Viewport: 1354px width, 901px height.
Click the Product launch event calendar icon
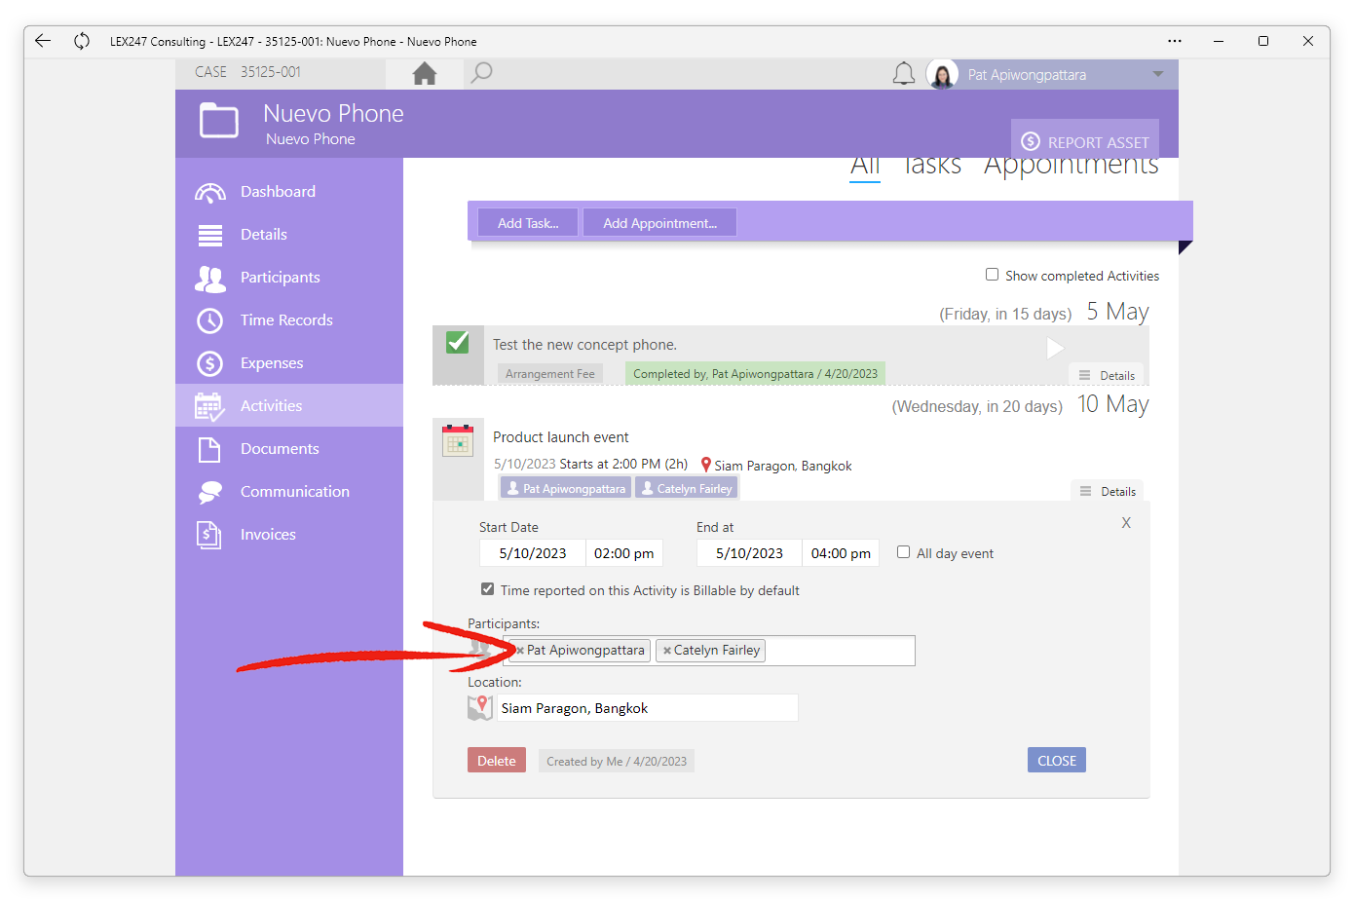pos(458,440)
